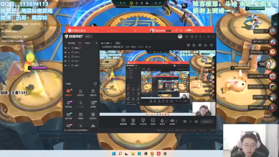
Task: Expand the microphone device dropdown arrow
Action: click(166, 121)
